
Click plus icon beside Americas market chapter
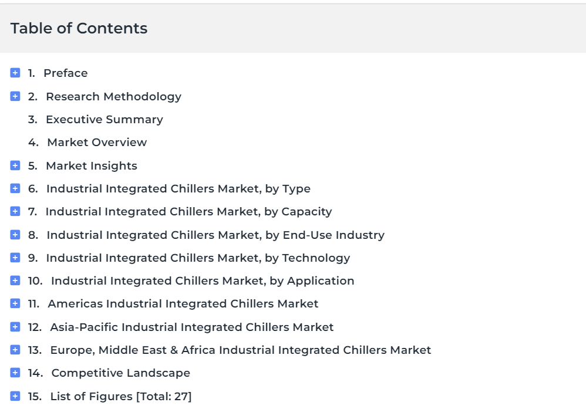click(15, 303)
